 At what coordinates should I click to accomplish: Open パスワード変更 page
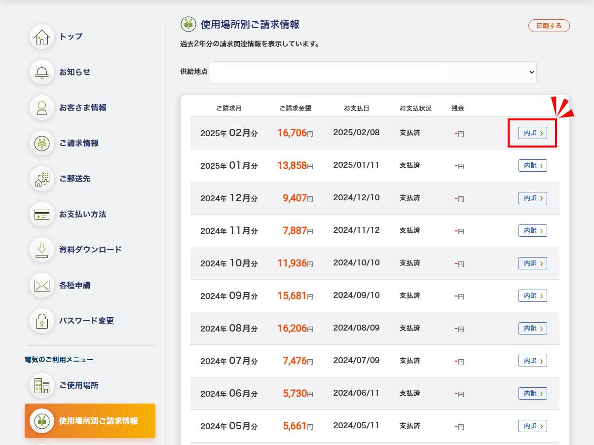tap(87, 321)
